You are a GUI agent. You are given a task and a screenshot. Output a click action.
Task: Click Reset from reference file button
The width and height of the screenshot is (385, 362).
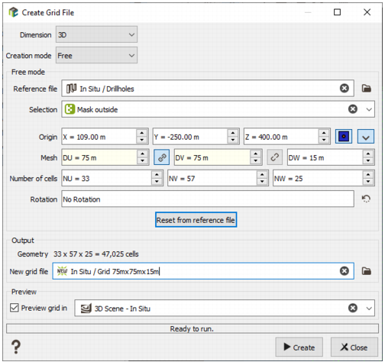point(196,220)
